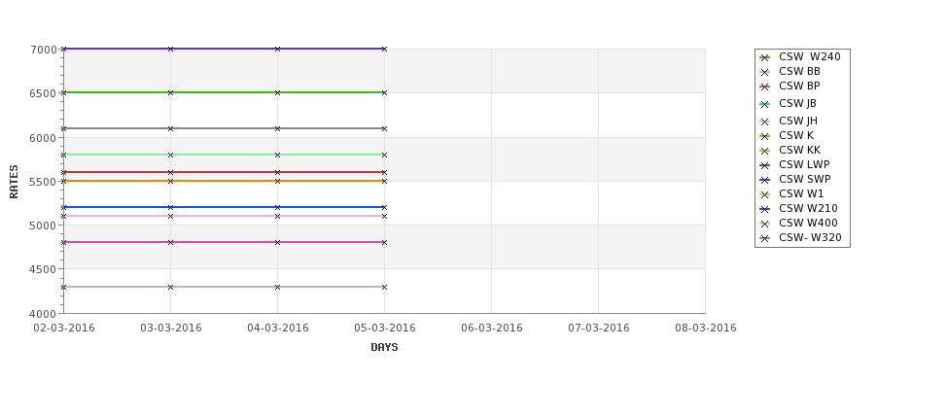The image size is (948, 417).
Task: Click the CSW W210 legend label
Action: point(808,208)
